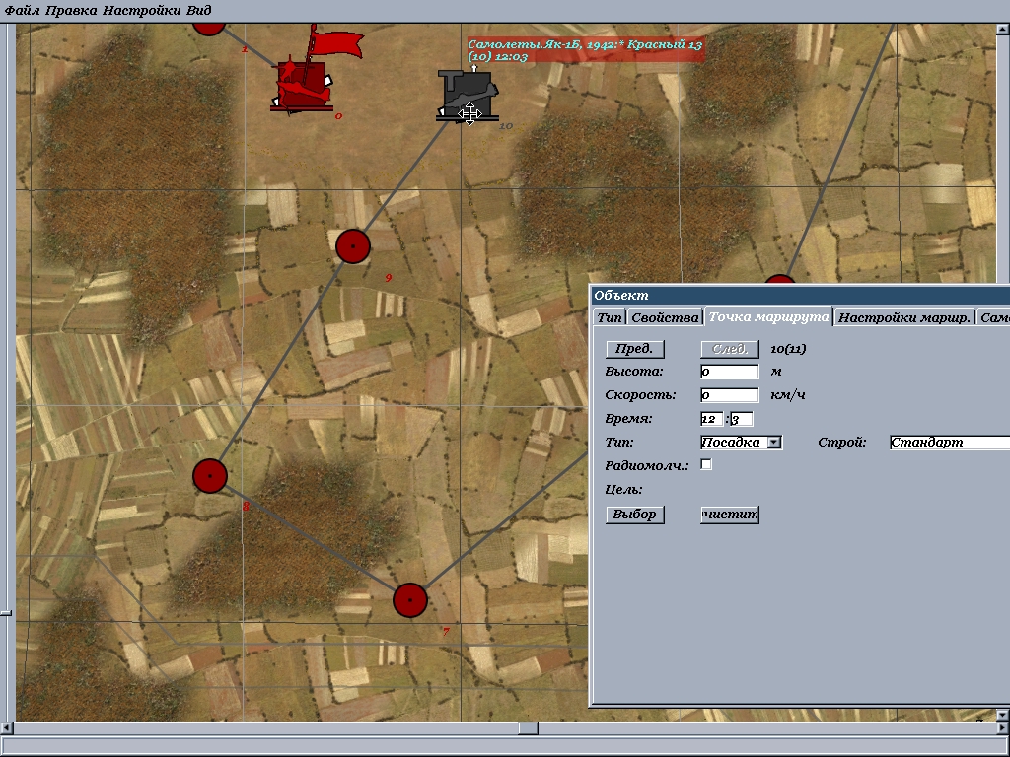Click the Время hours field showing 12
This screenshot has width=1010, height=757.
(712, 419)
